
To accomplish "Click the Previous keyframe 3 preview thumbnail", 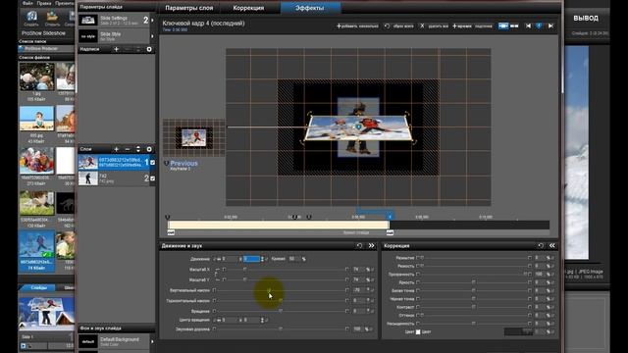I will coord(194,137).
